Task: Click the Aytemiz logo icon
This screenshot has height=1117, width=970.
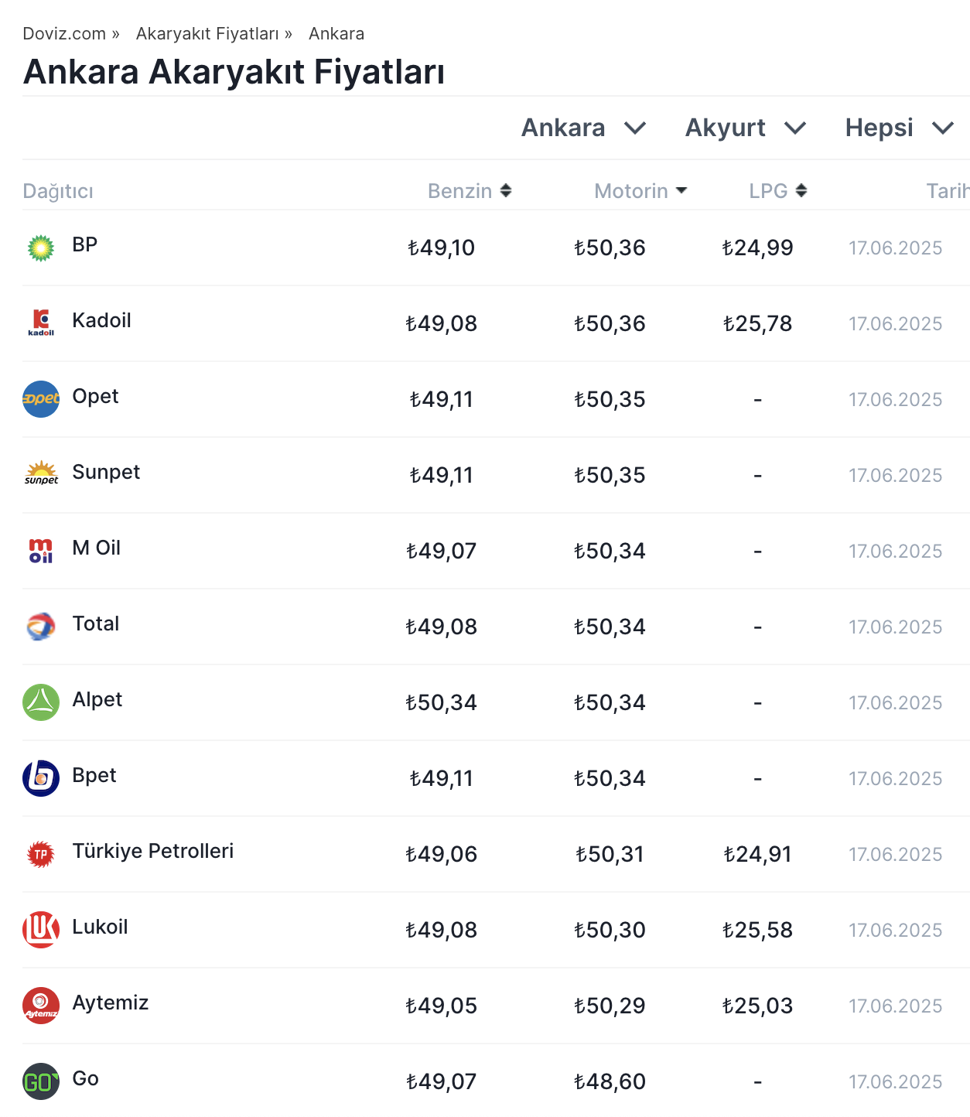Action: click(41, 1006)
